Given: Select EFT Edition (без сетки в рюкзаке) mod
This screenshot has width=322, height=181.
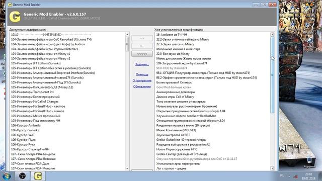Looking at the screenshot, I should (x=51, y=68).
